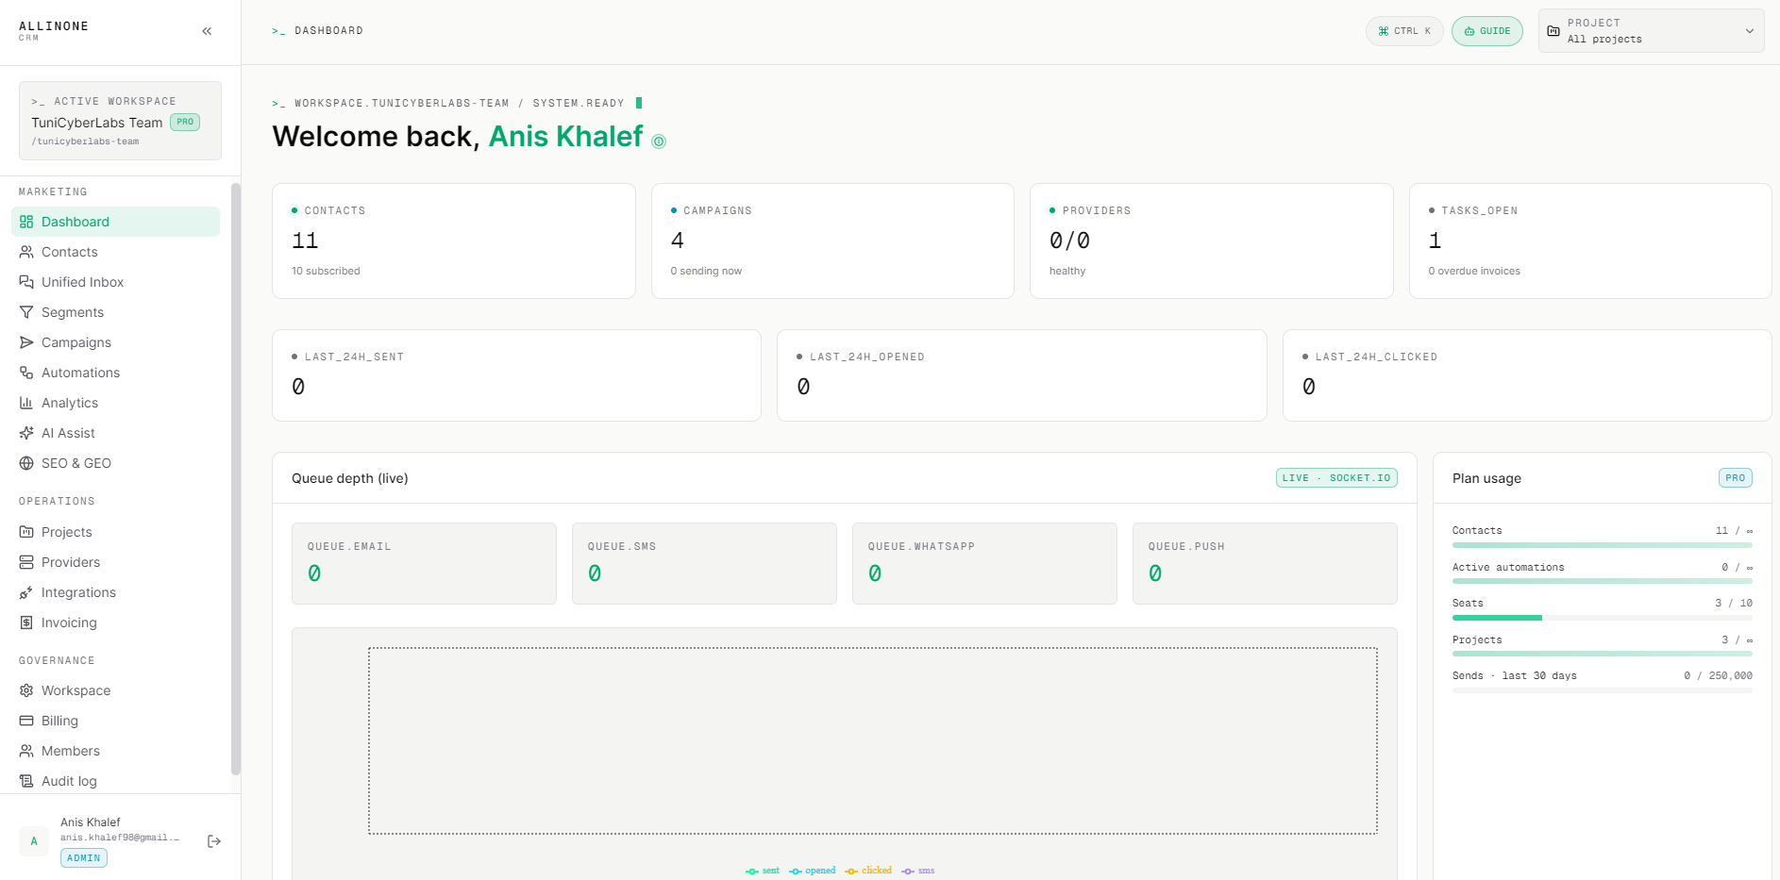Click the Billing credit card icon
The height and width of the screenshot is (880, 1780).
(26, 721)
